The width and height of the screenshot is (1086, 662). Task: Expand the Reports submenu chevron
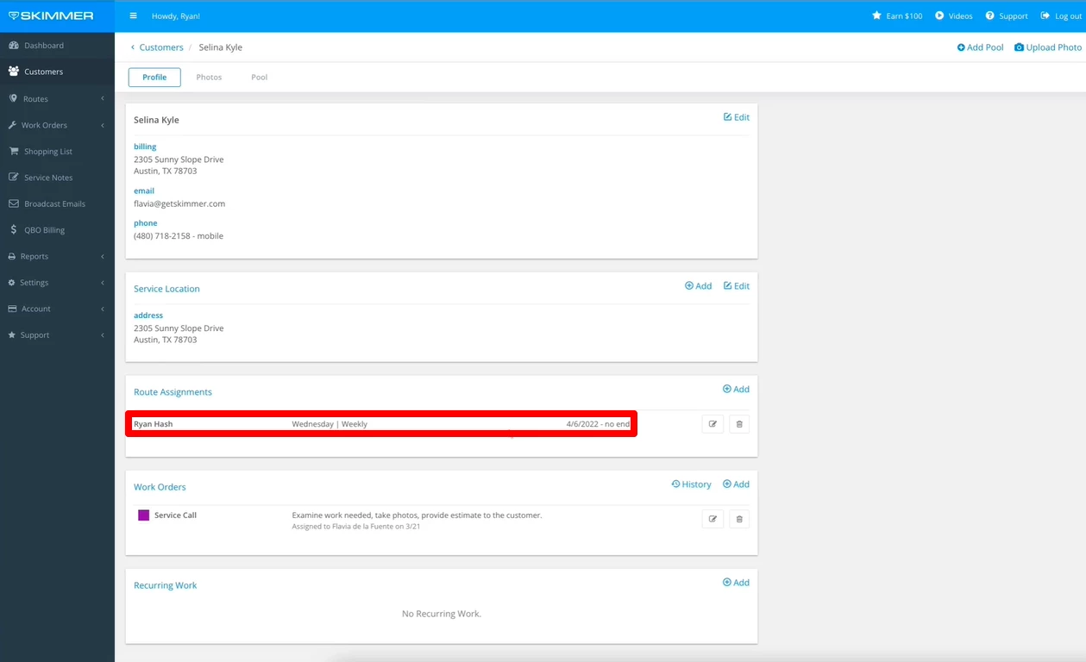tap(103, 256)
